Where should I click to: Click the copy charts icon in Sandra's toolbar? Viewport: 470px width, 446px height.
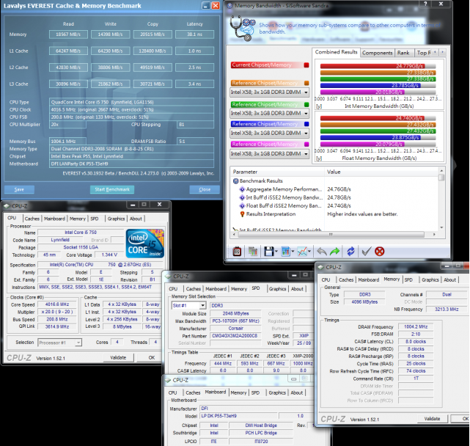point(253,252)
